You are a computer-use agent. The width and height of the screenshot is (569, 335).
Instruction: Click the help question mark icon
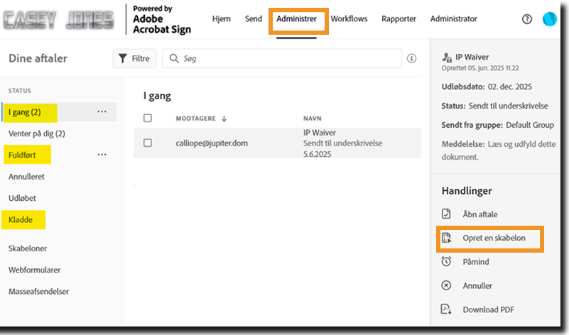(527, 19)
